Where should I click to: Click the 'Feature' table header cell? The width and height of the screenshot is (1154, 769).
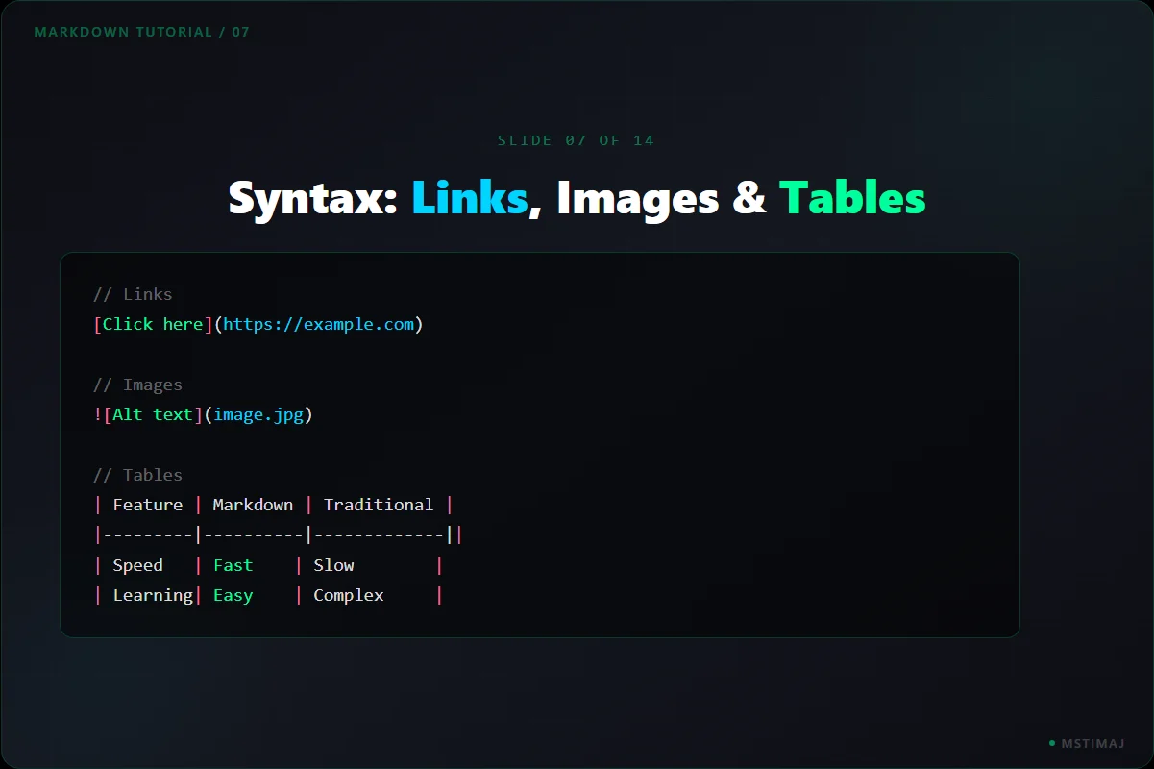[148, 505]
